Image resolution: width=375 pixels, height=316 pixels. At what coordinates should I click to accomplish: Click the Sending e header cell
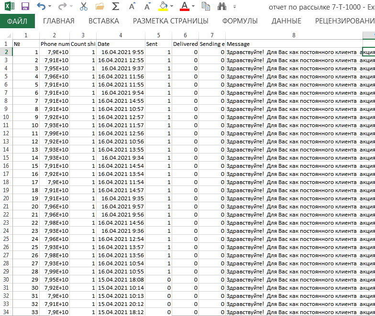pyautogui.click(x=212, y=44)
